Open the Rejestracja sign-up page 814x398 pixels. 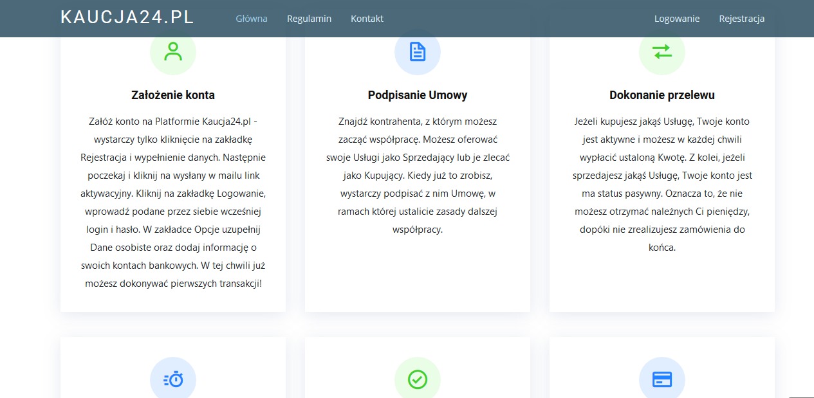pyautogui.click(x=742, y=19)
